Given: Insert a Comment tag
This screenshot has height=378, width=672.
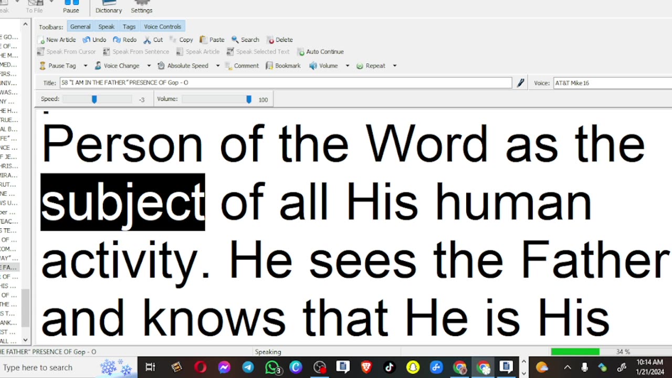Looking at the screenshot, I should (x=242, y=66).
